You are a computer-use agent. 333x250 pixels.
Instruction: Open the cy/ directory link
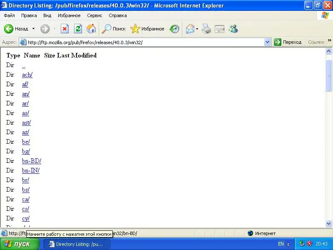pos(26,218)
